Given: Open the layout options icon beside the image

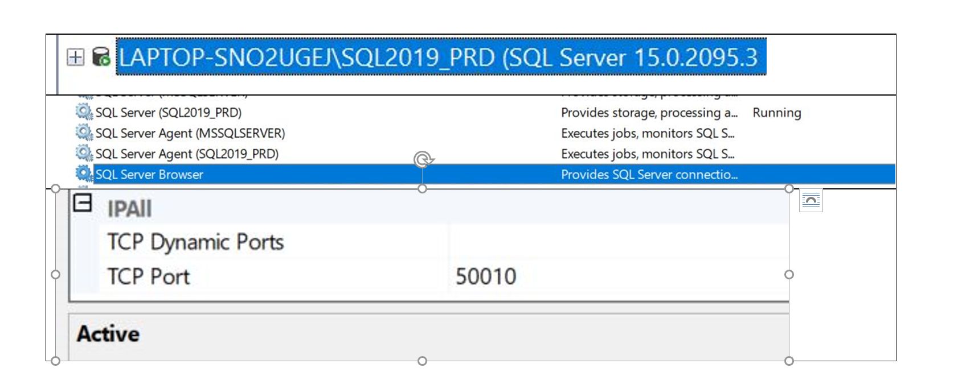Looking at the screenshot, I should click(x=811, y=200).
